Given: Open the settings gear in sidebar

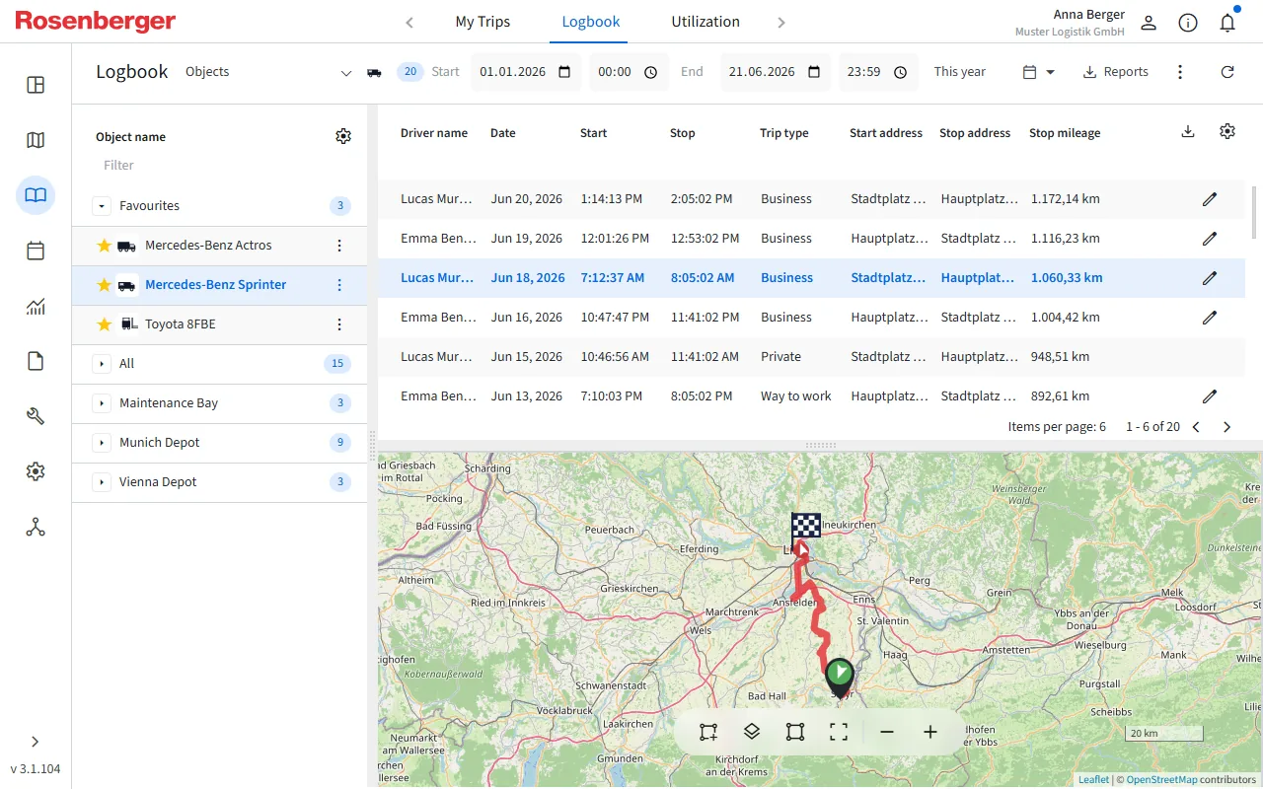Looking at the screenshot, I should (36, 471).
